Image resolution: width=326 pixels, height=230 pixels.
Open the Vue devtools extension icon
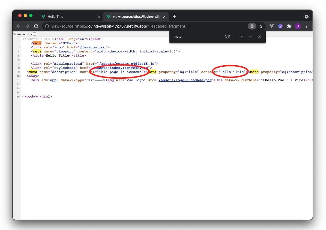click(x=271, y=26)
